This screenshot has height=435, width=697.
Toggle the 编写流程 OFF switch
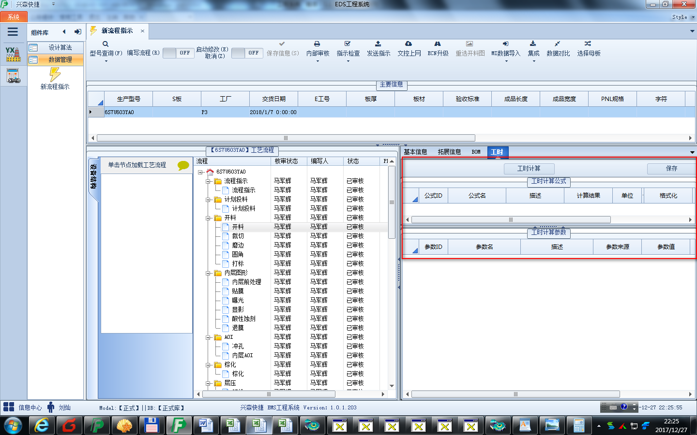pyautogui.click(x=179, y=53)
